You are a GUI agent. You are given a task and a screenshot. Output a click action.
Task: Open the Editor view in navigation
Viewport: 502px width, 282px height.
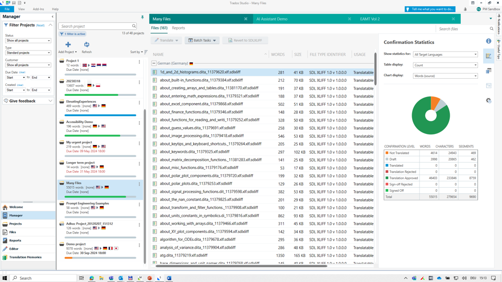pos(14,249)
